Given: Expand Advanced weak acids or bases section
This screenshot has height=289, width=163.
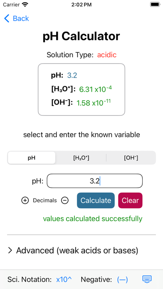Looking at the screenshot, I should [73, 250].
